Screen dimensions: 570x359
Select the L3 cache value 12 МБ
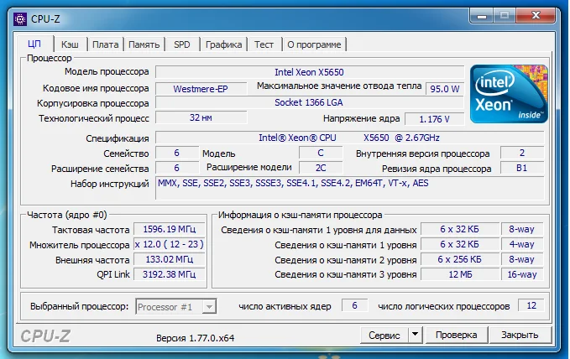(x=459, y=274)
